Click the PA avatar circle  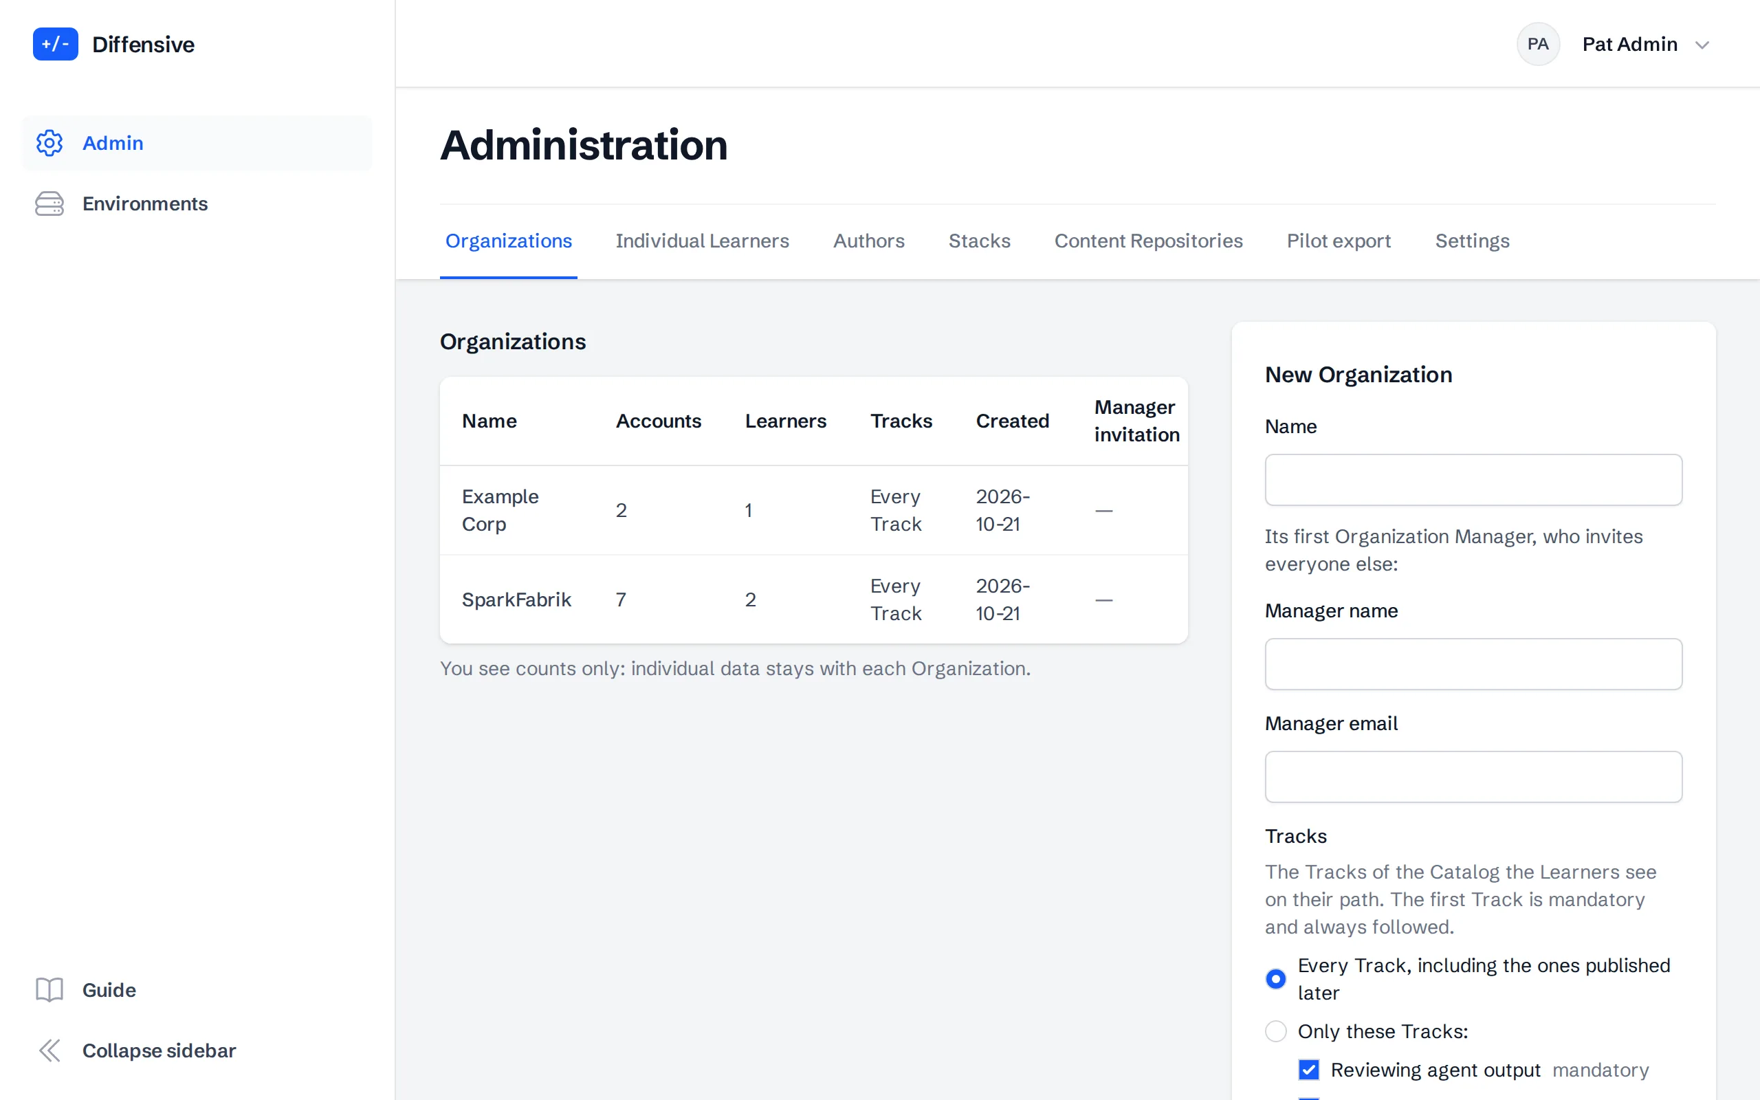click(x=1537, y=45)
